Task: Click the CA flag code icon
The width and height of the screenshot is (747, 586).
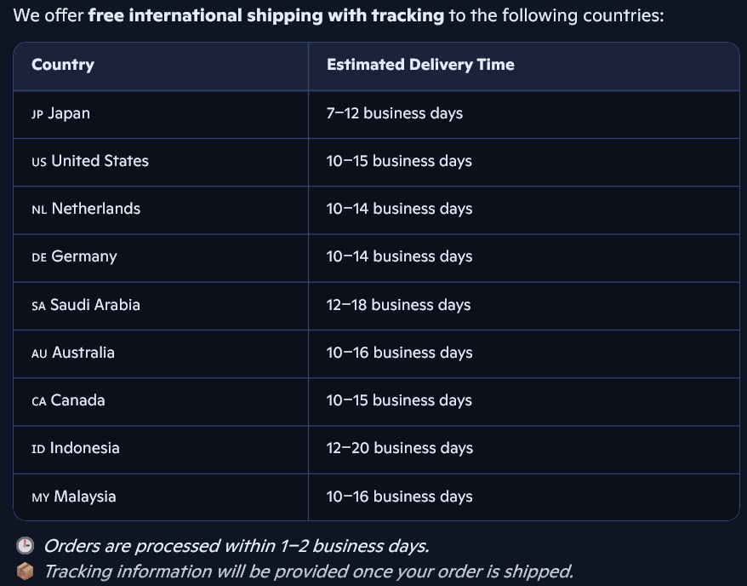Action: pos(39,402)
